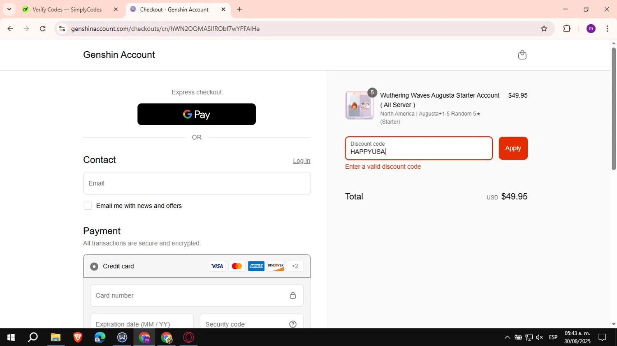Image resolution: width=617 pixels, height=346 pixels.
Task: Open the Opera browser taskbar icon
Action: point(189,337)
